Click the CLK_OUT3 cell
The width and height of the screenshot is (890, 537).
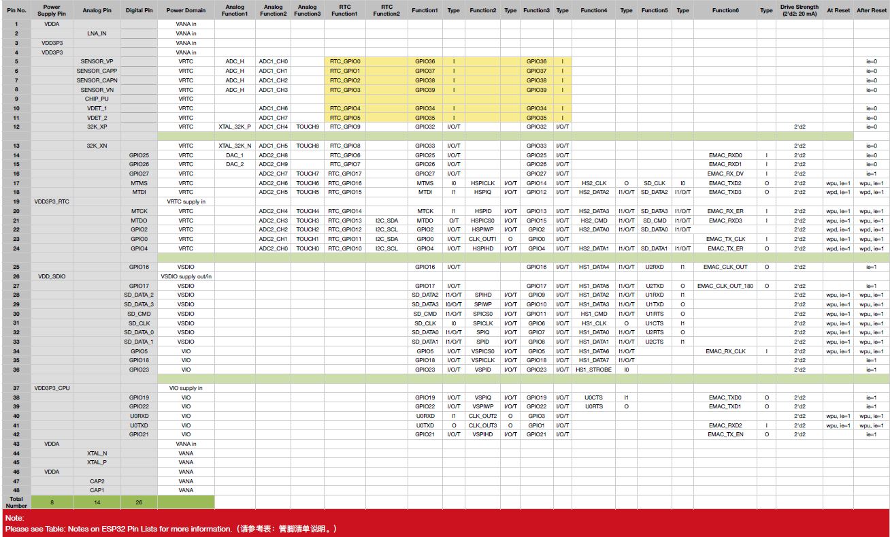482,425
